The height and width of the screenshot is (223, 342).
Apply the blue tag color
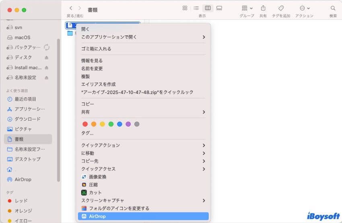pyautogui.click(x=119, y=124)
